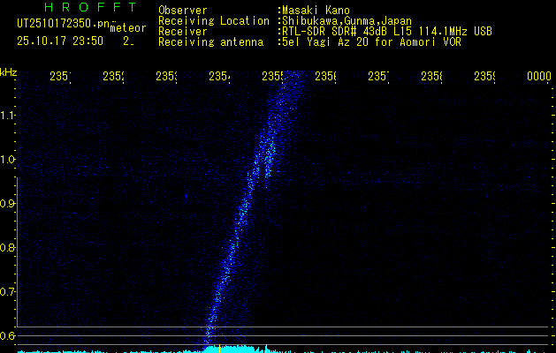The image size is (556, 353).
Task: Click the 0.6 kHz frequency tick label
Action: 7,335
